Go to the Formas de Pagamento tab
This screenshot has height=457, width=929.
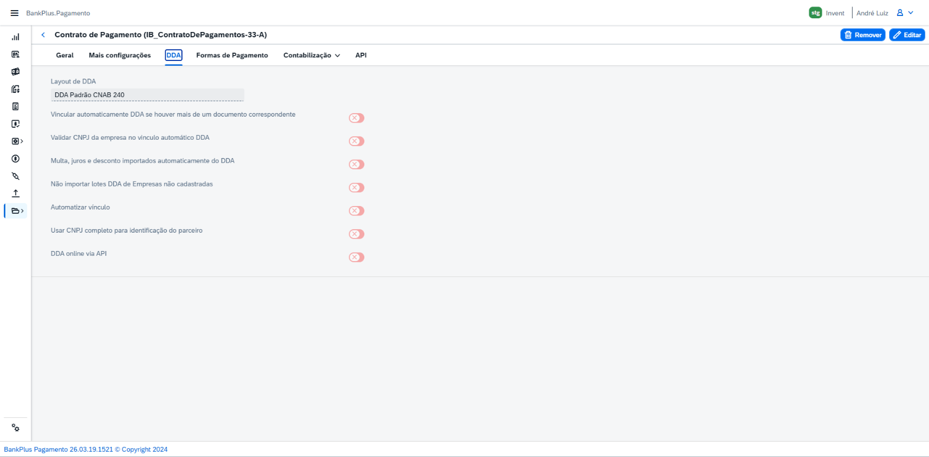click(232, 55)
